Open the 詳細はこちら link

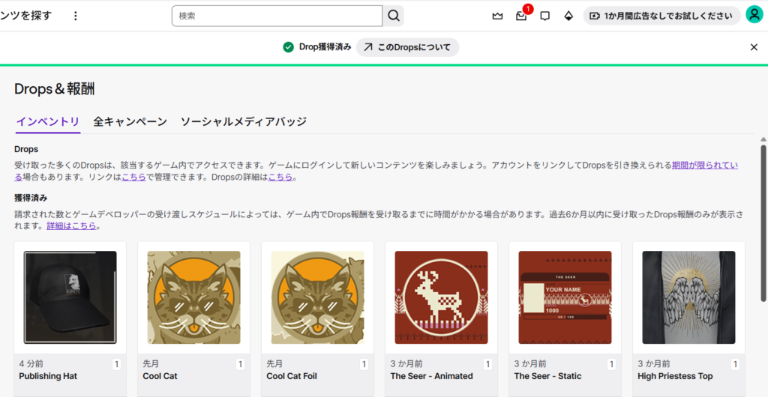click(71, 226)
